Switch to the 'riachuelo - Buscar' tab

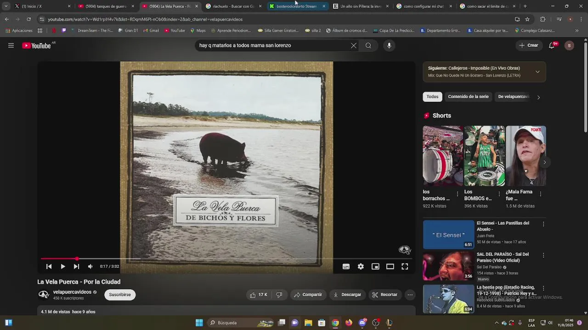pyautogui.click(x=233, y=6)
